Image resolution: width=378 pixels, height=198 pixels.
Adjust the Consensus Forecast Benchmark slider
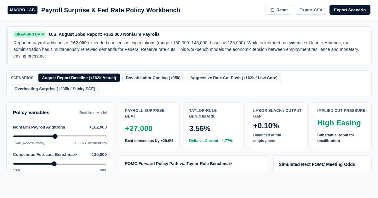(x=60, y=164)
